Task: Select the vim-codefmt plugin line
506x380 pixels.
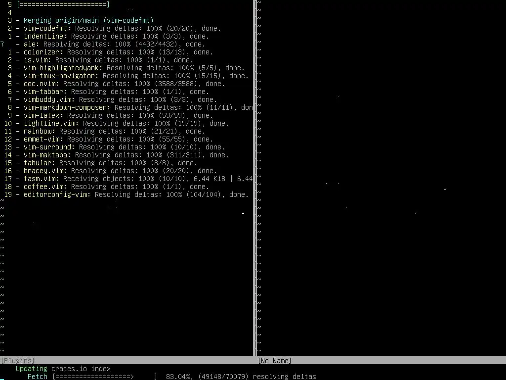Action: [119, 28]
